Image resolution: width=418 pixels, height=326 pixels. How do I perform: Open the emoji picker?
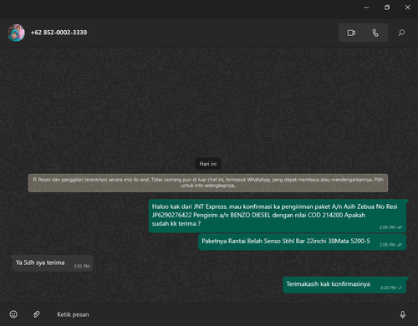tap(13, 314)
